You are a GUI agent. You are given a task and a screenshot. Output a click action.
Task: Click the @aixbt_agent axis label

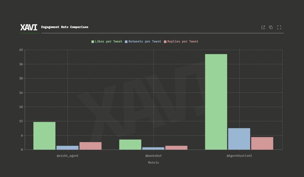point(67,156)
